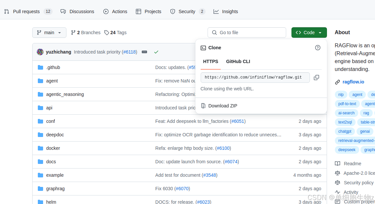Select the genai topic tag
Viewport: 375px width, 204px height.
[365, 131]
